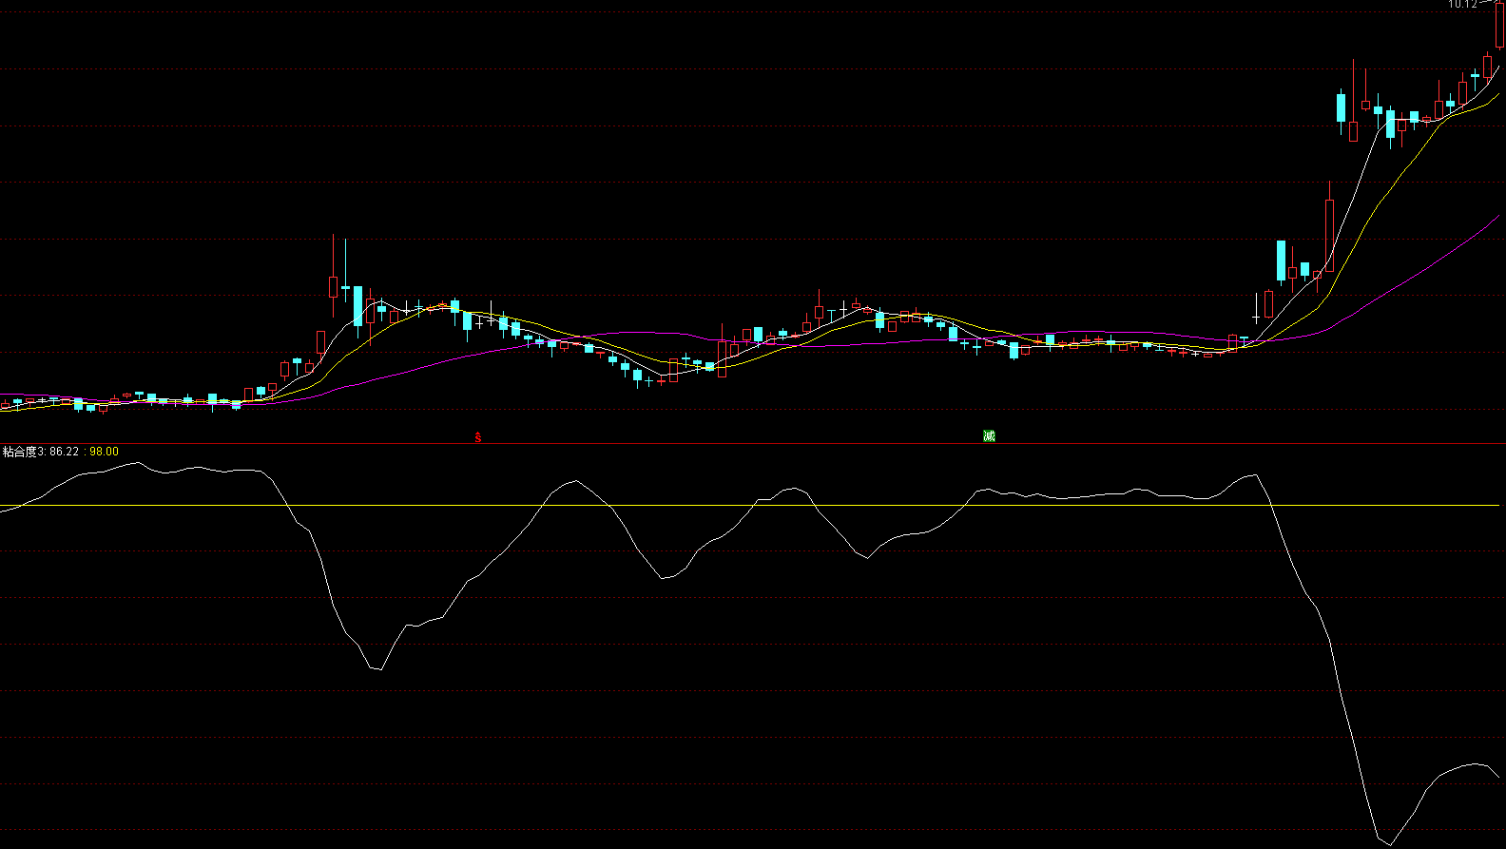Click the yellow 98.00 indicator value
Viewport: 1506px width, 849px height.
104,452
